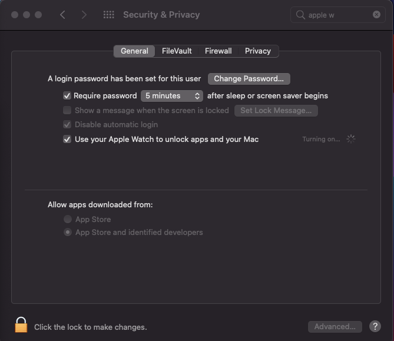Screen dimensions: 394x341
Task: Click the magnifying glass search icon
Action: click(300, 15)
